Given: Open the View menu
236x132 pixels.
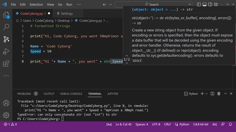Looking at the screenshot, I should point(51,4).
